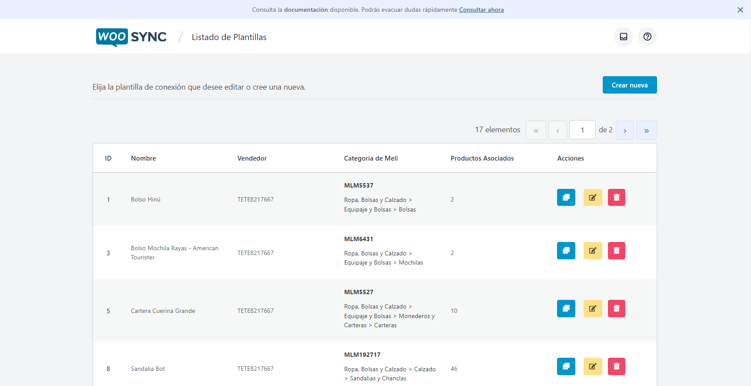Jump to the last page of templates
This screenshot has height=386, width=751.
point(646,130)
